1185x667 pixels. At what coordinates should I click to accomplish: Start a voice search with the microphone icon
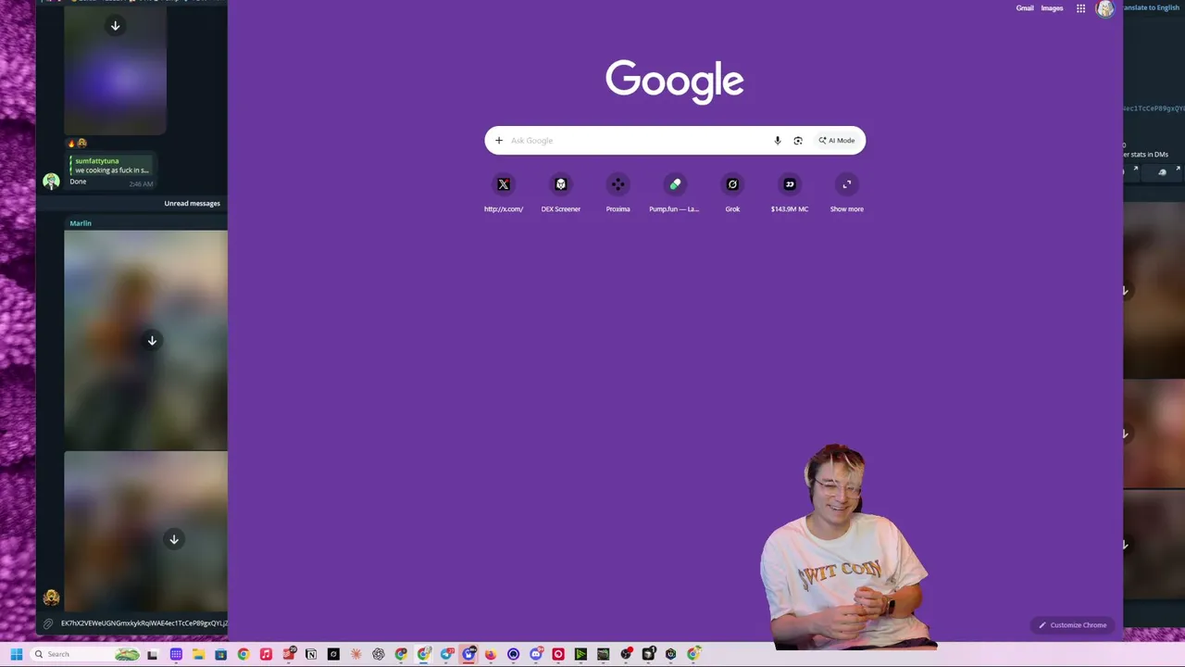pyautogui.click(x=778, y=141)
